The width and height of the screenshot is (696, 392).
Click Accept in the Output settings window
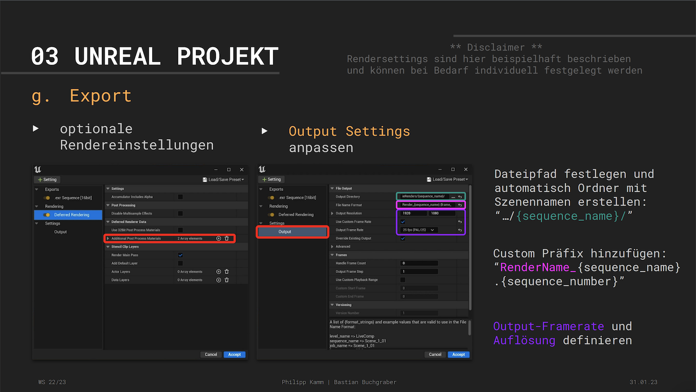pos(458,354)
